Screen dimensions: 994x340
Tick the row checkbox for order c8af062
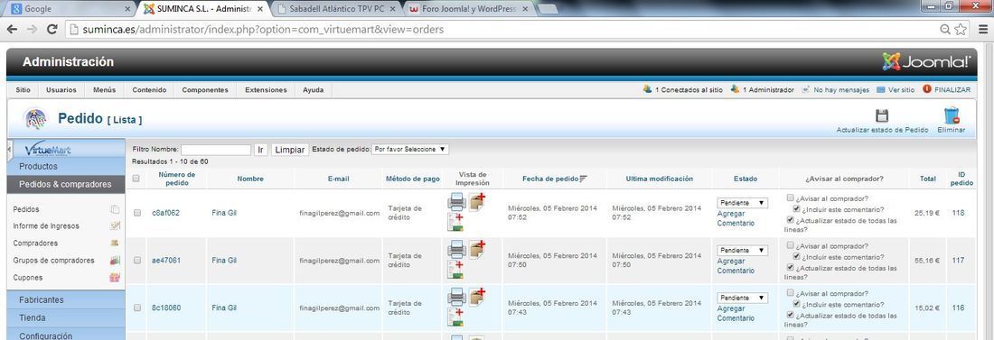137,214
